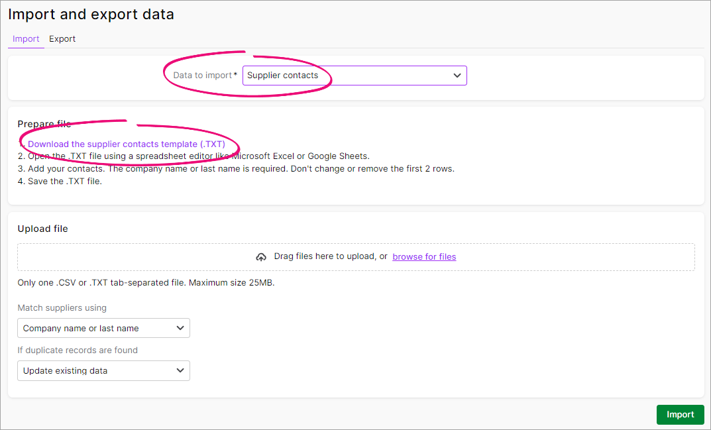Image resolution: width=711 pixels, height=430 pixels.
Task: Click the chevron on Match suppliers selector
Action: [x=179, y=327]
